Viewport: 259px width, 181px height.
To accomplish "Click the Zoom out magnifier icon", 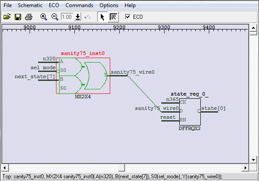I will (55, 17).
